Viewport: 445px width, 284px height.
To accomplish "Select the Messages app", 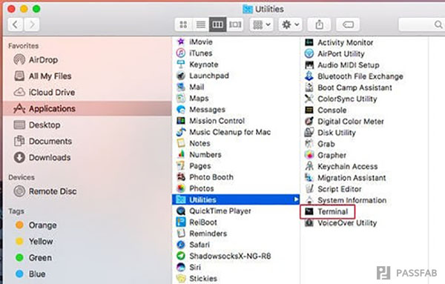I will 201,110.
